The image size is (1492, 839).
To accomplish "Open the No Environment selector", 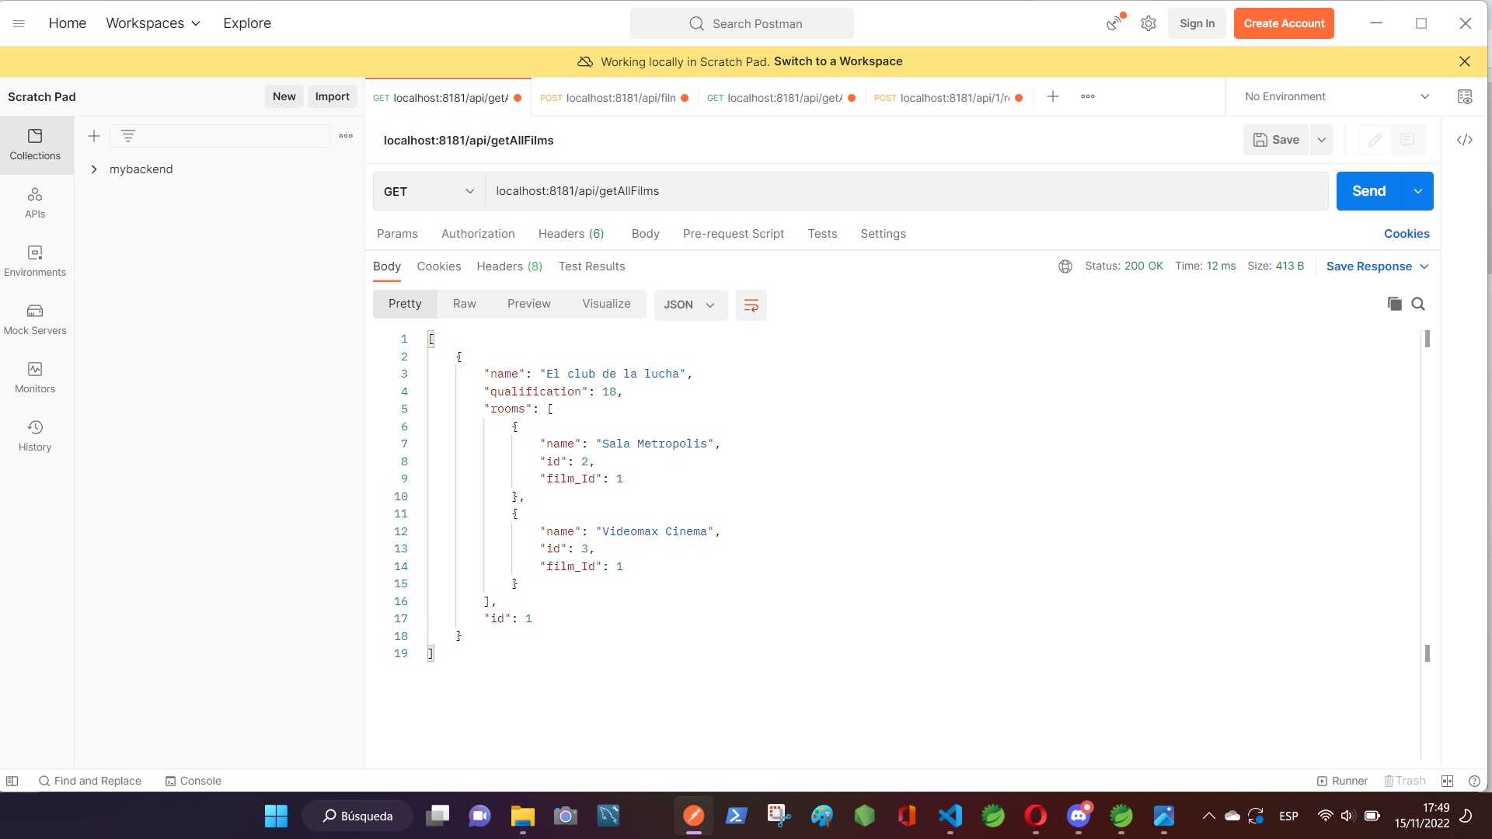I will click(1337, 96).
